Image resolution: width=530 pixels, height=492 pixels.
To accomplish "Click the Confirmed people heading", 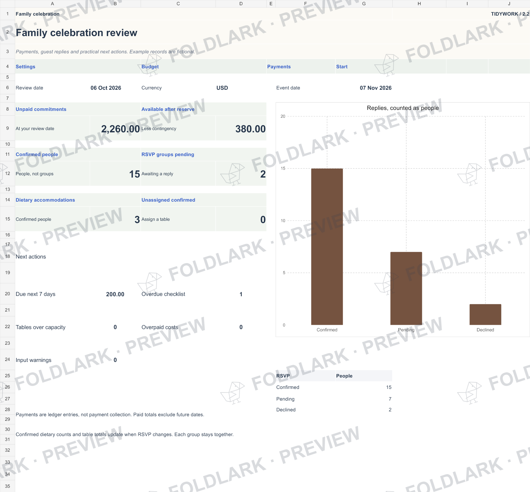I will [37, 154].
